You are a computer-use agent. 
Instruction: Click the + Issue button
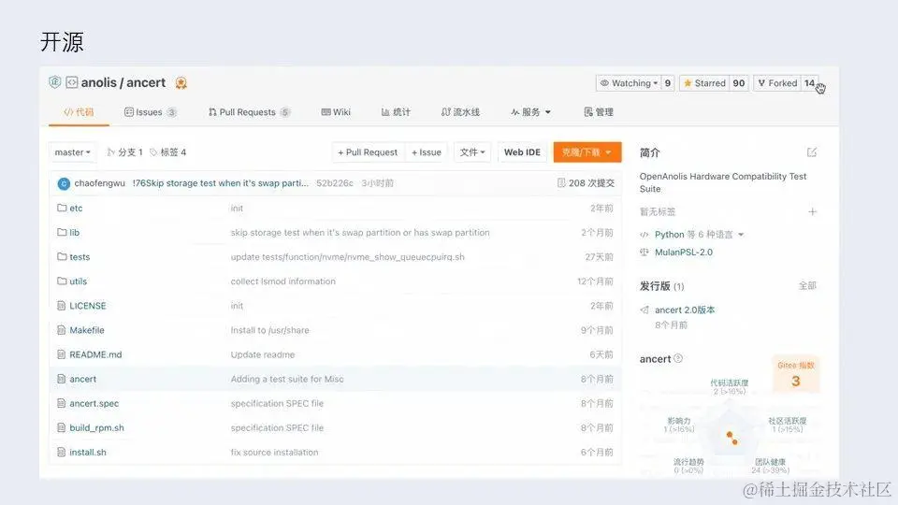click(x=427, y=152)
